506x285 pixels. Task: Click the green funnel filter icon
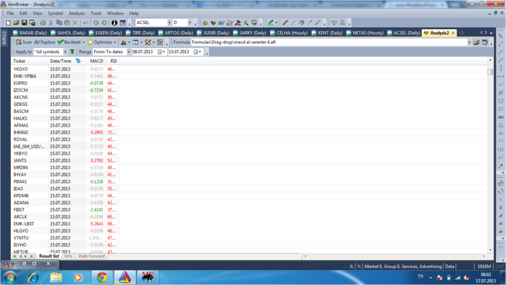[72, 52]
